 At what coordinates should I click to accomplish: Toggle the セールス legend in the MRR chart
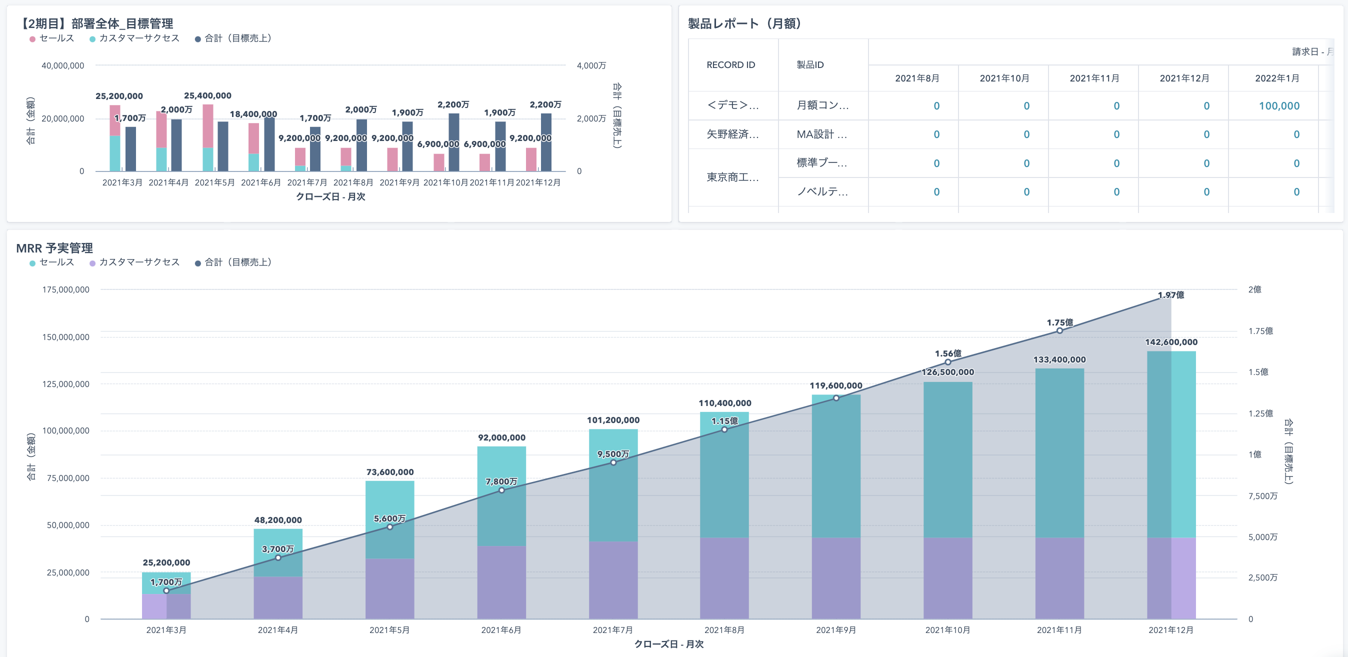pos(52,262)
